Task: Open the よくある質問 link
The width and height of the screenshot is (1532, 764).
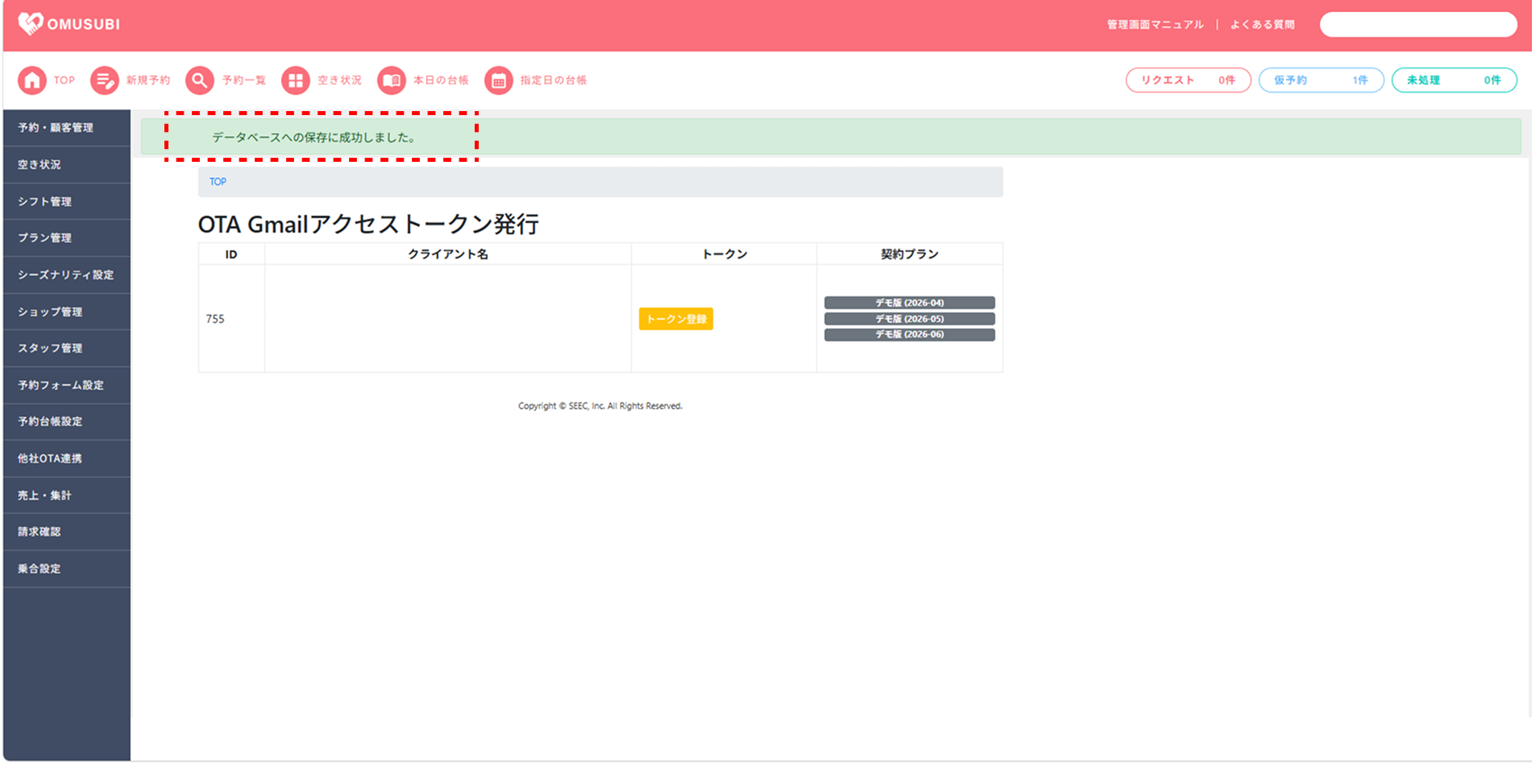Action: 1262,25
